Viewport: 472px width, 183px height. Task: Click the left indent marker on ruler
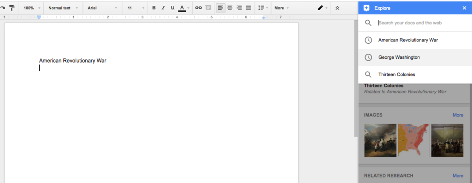pyautogui.click(x=39, y=17)
